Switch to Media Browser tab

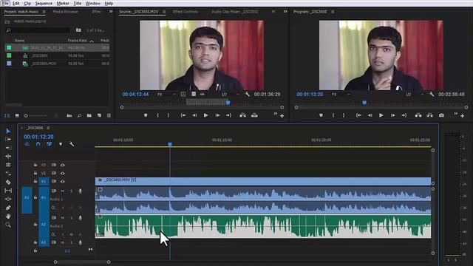[x=66, y=12]
